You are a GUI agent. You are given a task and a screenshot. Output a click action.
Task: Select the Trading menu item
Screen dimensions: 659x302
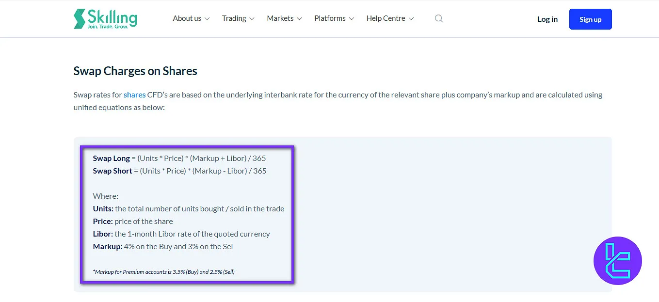tap(234, 18)
